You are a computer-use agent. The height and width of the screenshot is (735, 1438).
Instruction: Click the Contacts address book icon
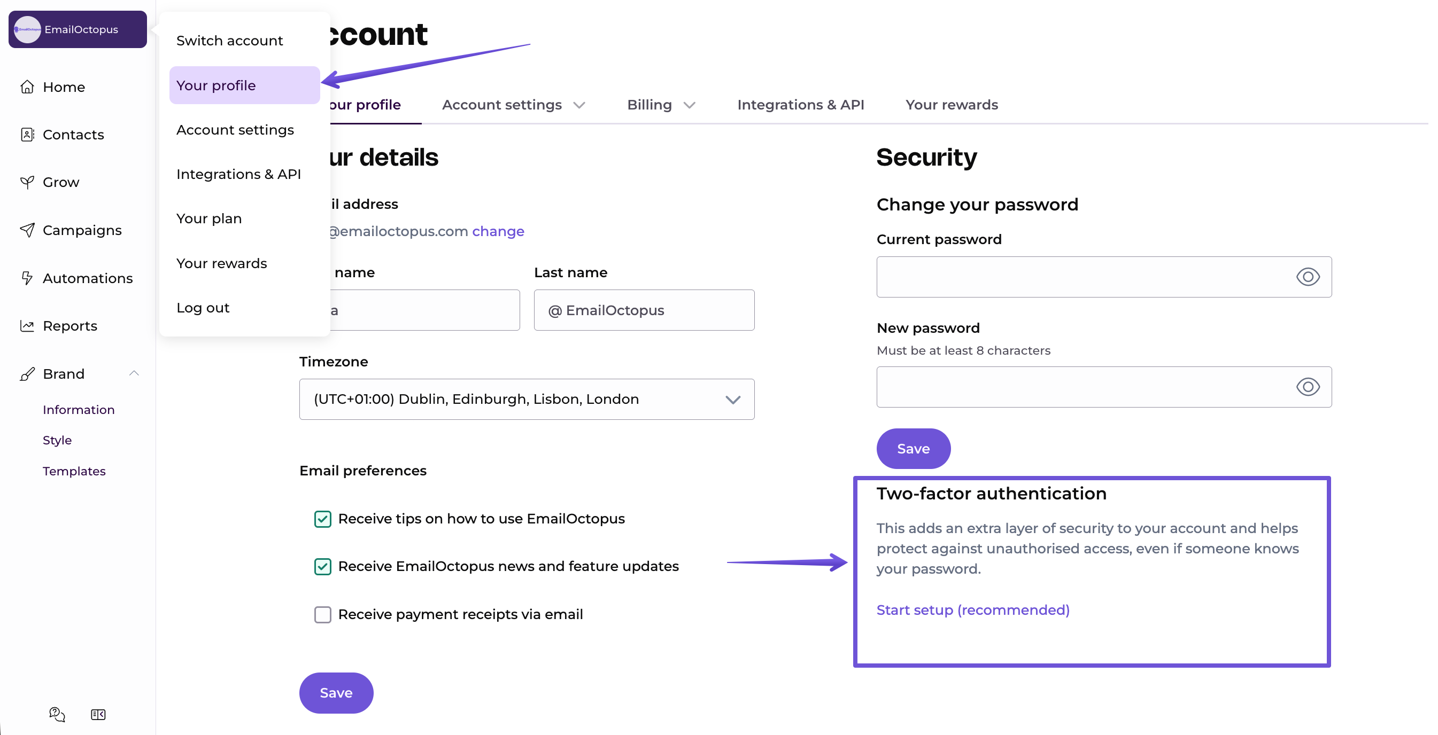[x=27, y=135]
